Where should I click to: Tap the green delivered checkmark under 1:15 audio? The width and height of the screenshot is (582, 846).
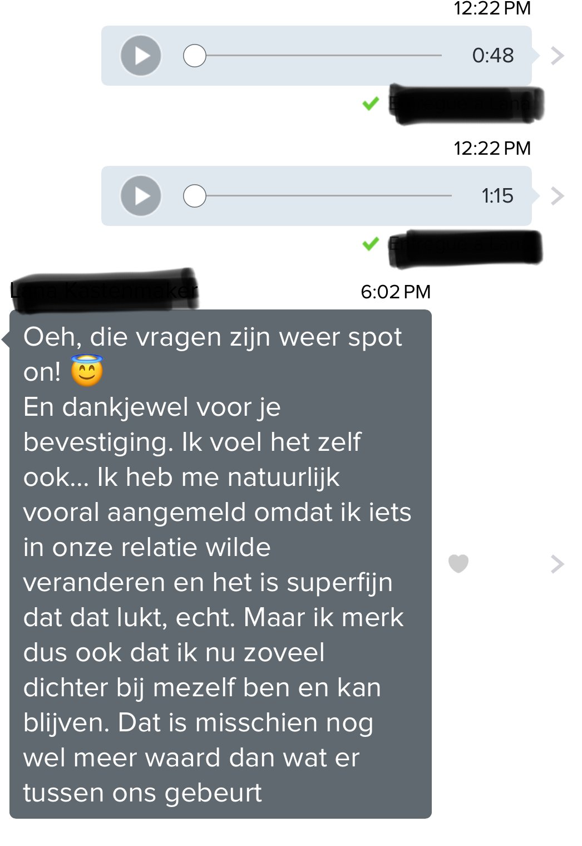[371, 243]
